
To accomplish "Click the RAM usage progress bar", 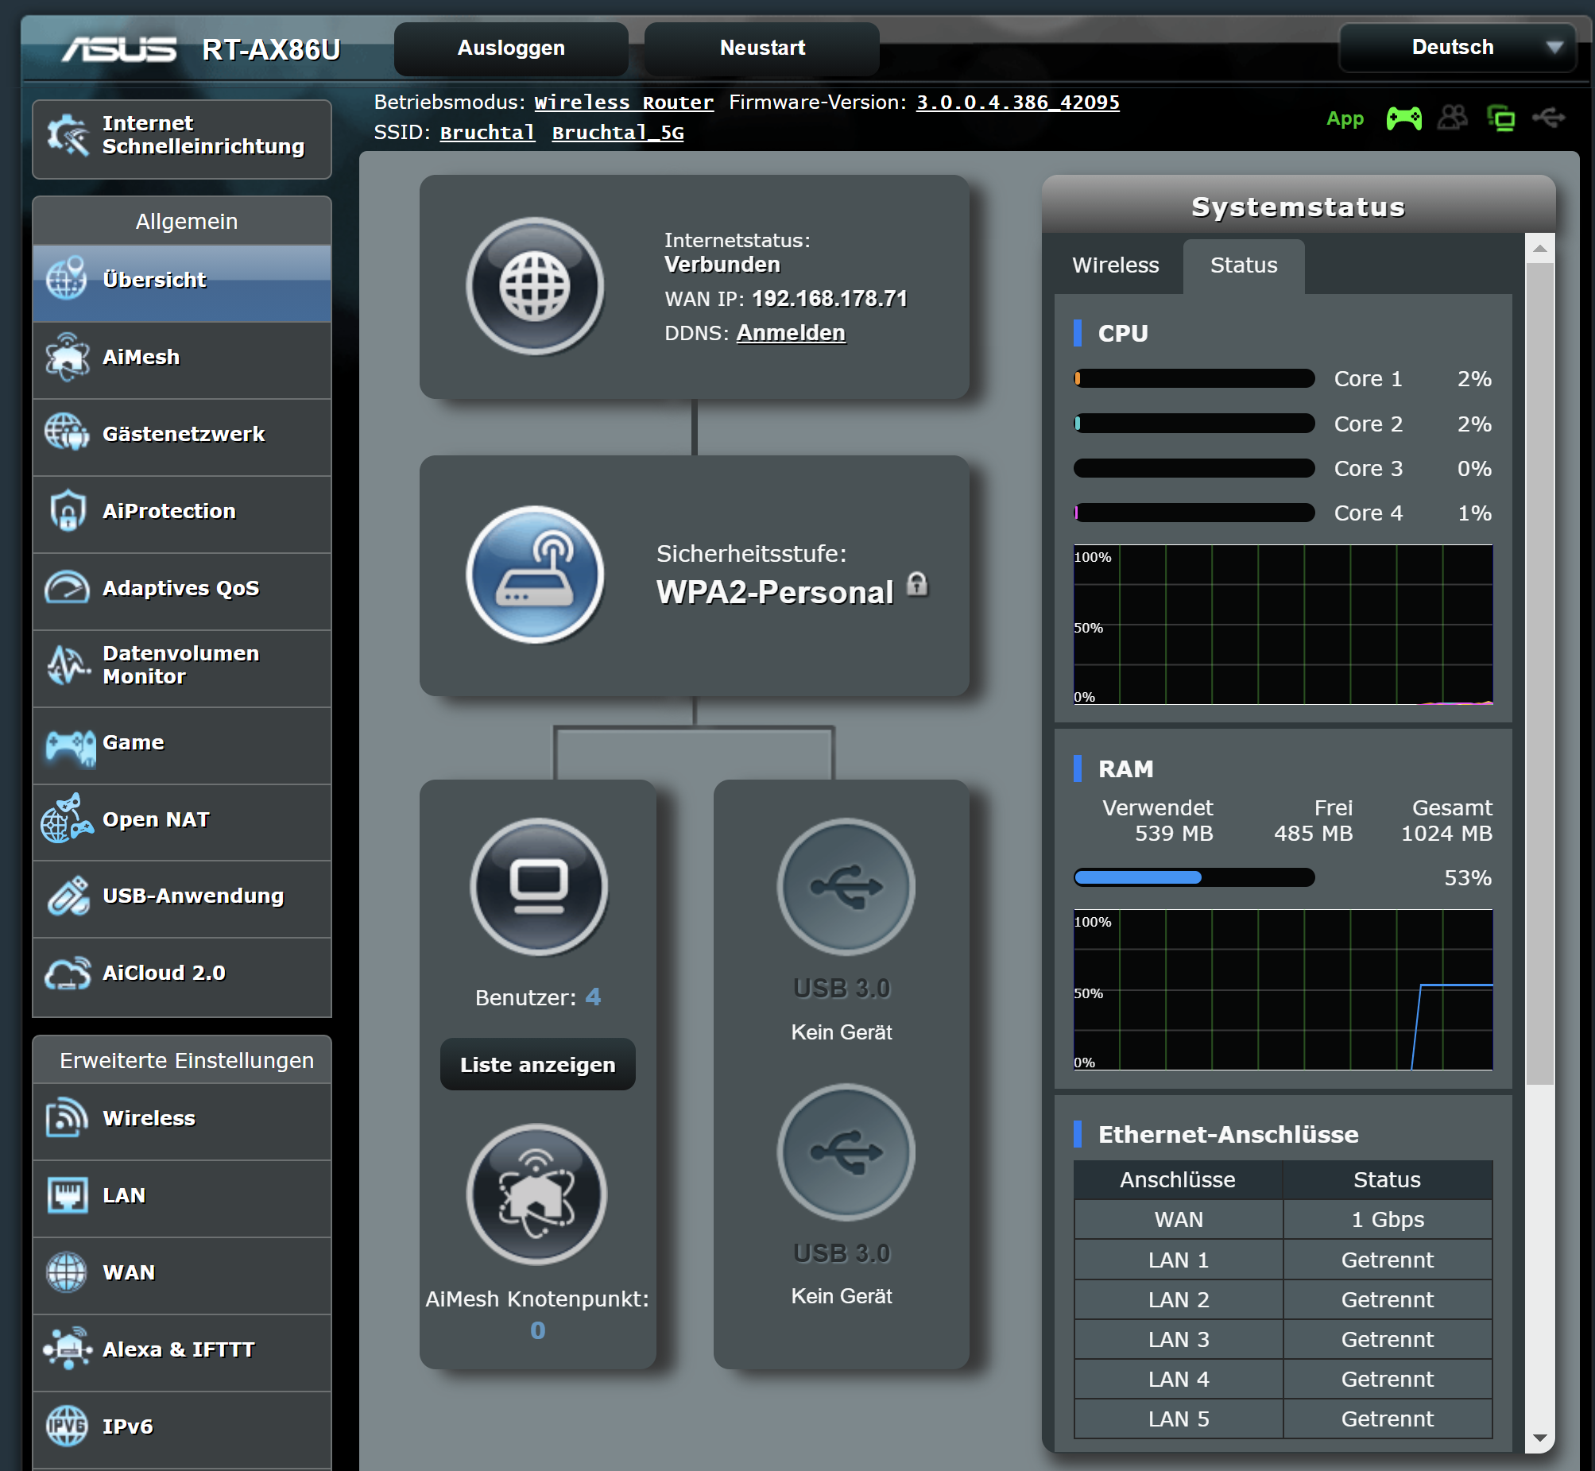I will [1194, 877].
